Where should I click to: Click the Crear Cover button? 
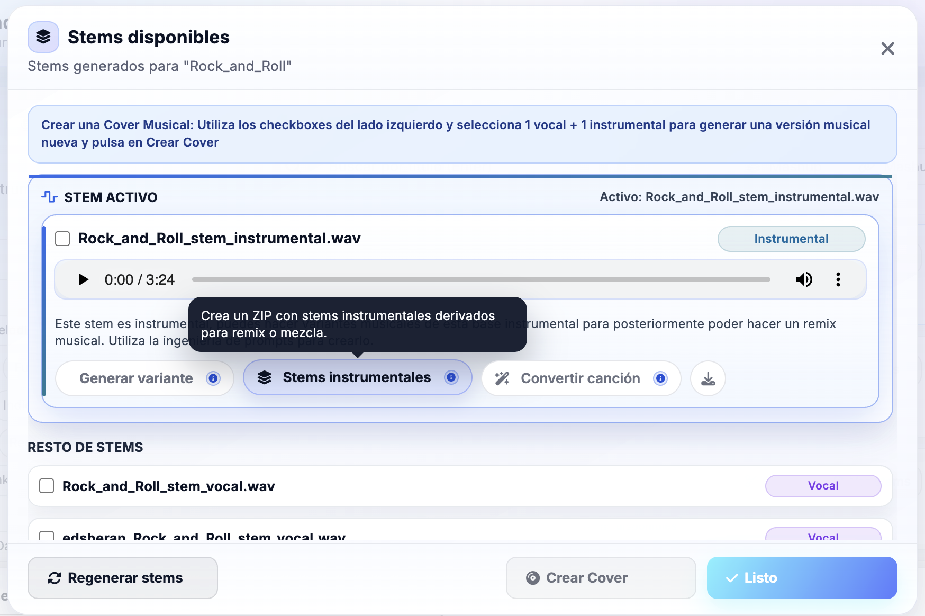pos(601,578)
